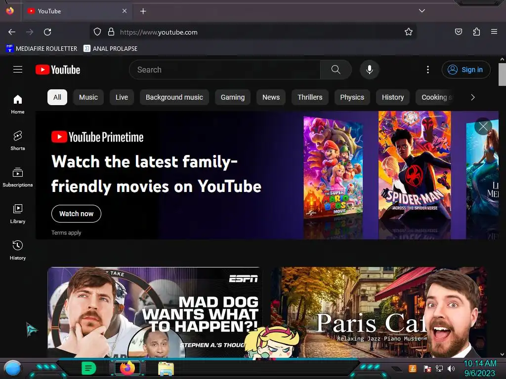Open Shorts from sidebar
Viewport: 506px width, 379px height.
point(18,141)
